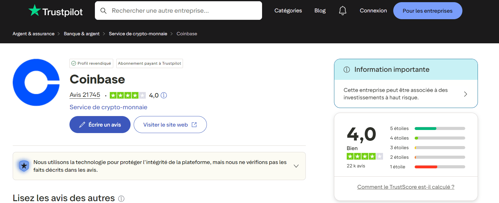The width and height of the screenshot is (499, 203).
Task: Select the 3 étoiles rating row
Action: [x=427, y=148]
